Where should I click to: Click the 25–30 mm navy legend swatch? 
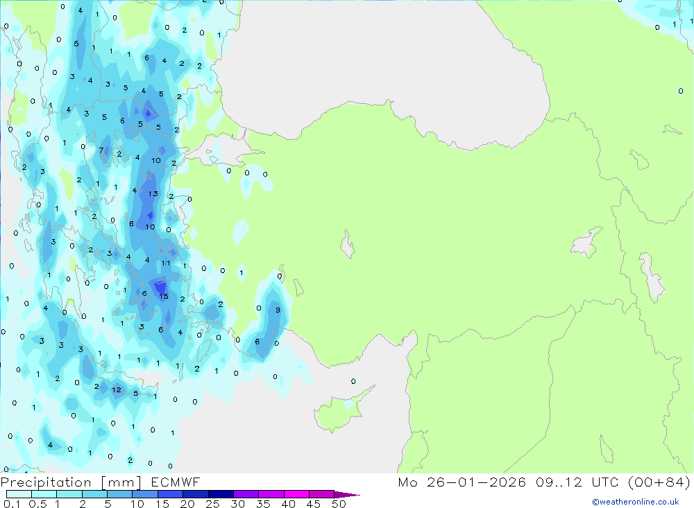tap(221, 494)
